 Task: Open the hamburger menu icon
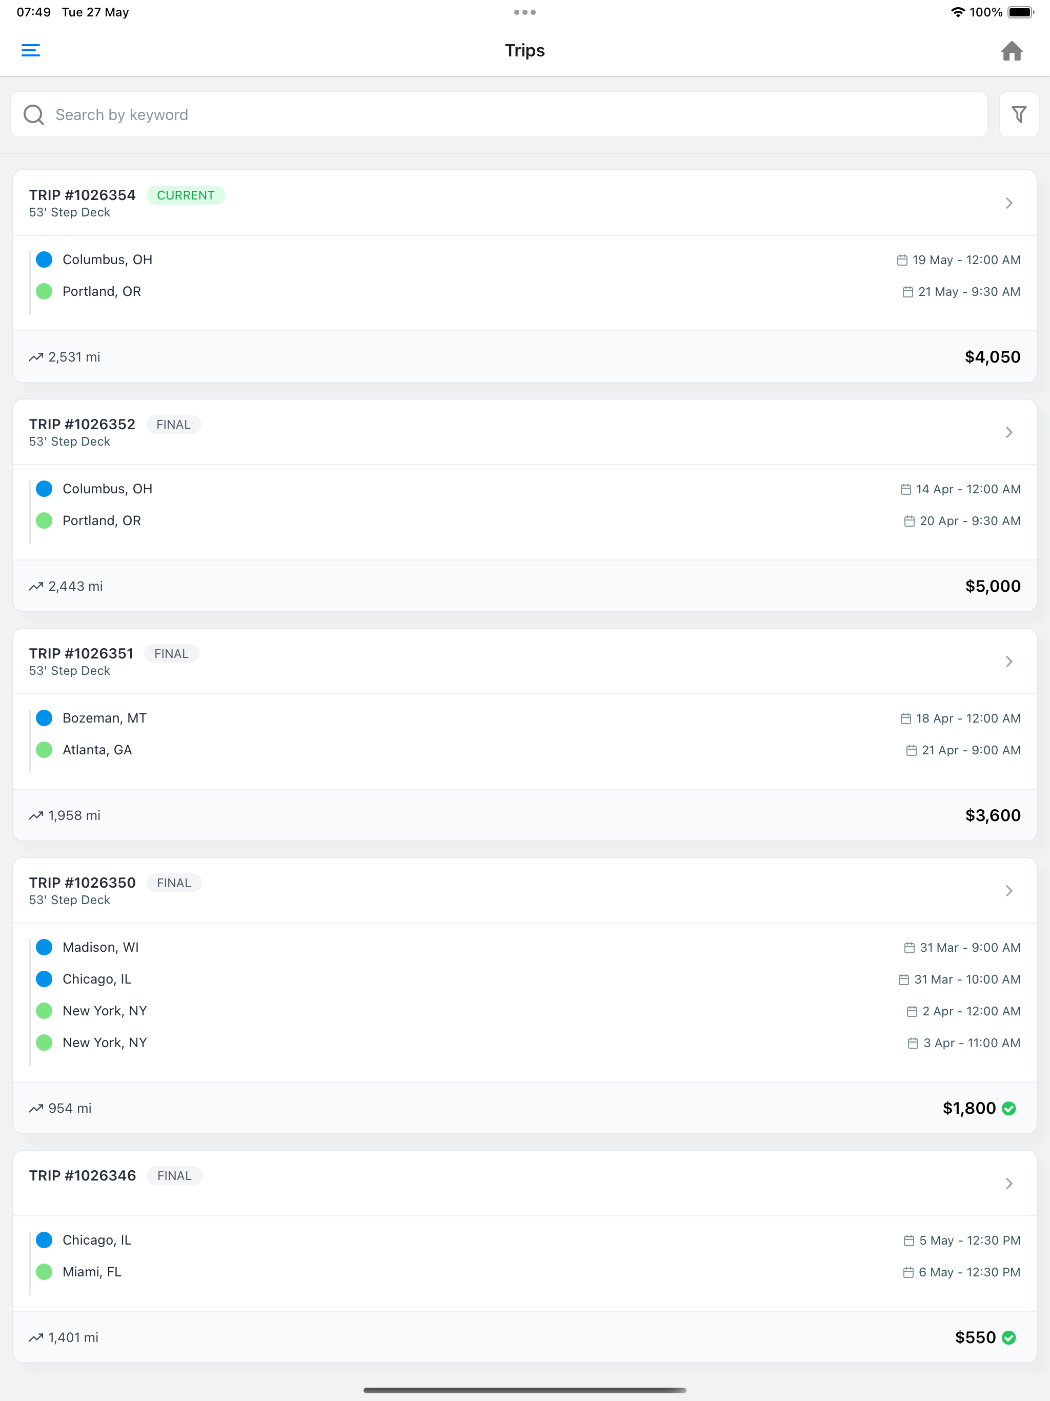point(30,50)
